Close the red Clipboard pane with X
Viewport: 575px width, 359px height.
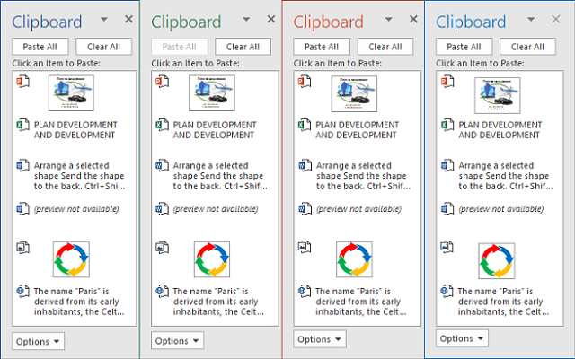pyautogui.click(x=413, y=19)
